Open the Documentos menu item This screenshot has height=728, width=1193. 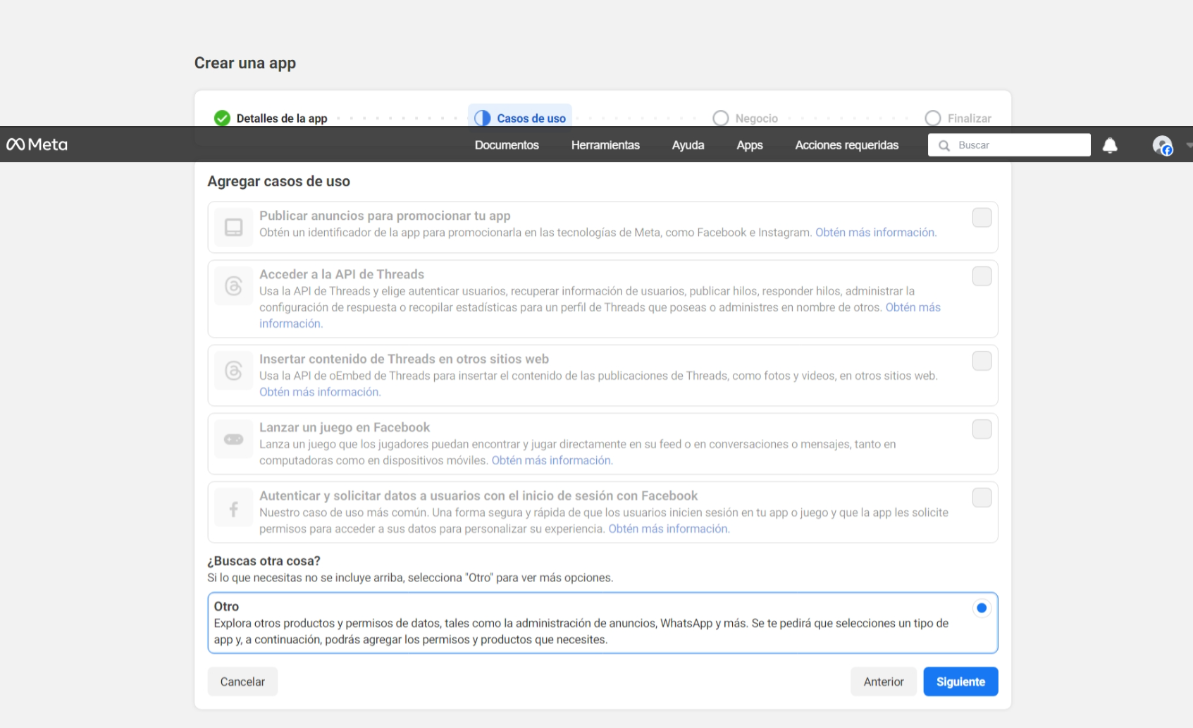pos(506,145)
